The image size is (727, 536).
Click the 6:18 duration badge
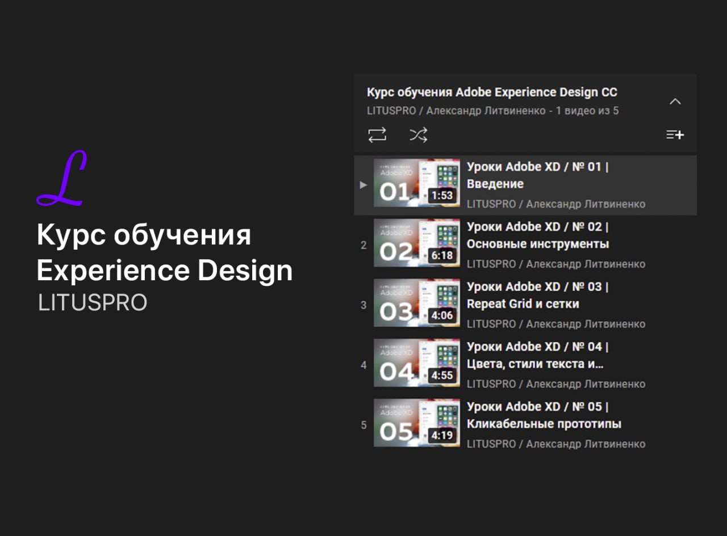[442, 256]
